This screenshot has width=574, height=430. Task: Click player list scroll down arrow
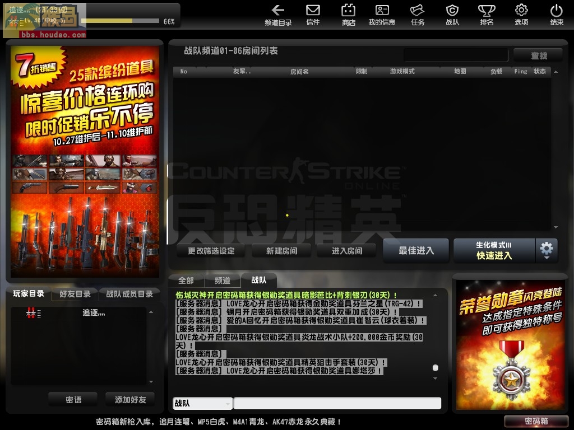[x=151, y=382]
